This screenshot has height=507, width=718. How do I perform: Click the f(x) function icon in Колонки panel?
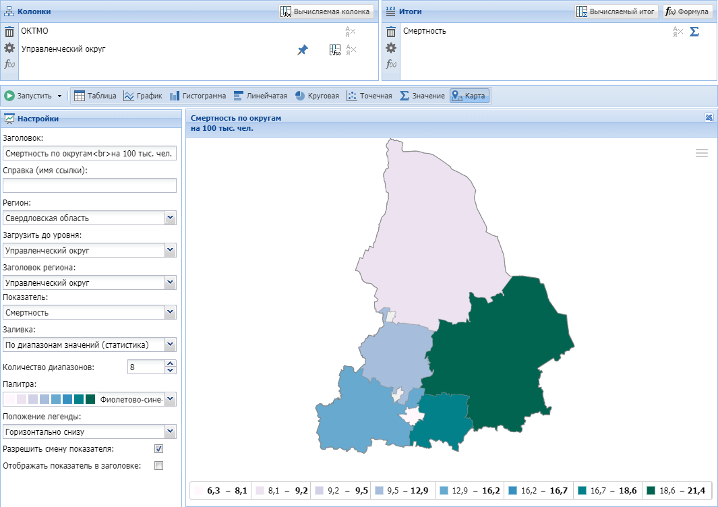point(9,64)
